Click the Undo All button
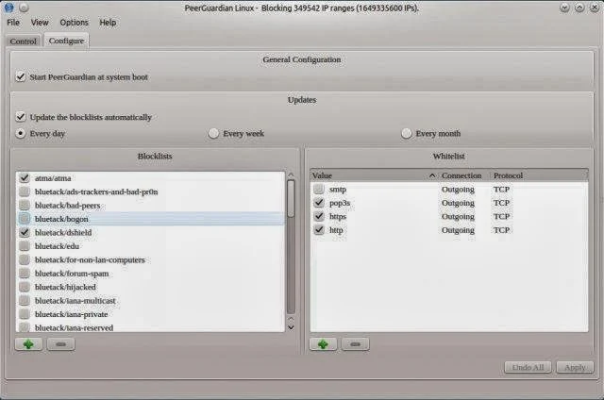The width and height of the screenshot is (604, 400). (528, 367)
